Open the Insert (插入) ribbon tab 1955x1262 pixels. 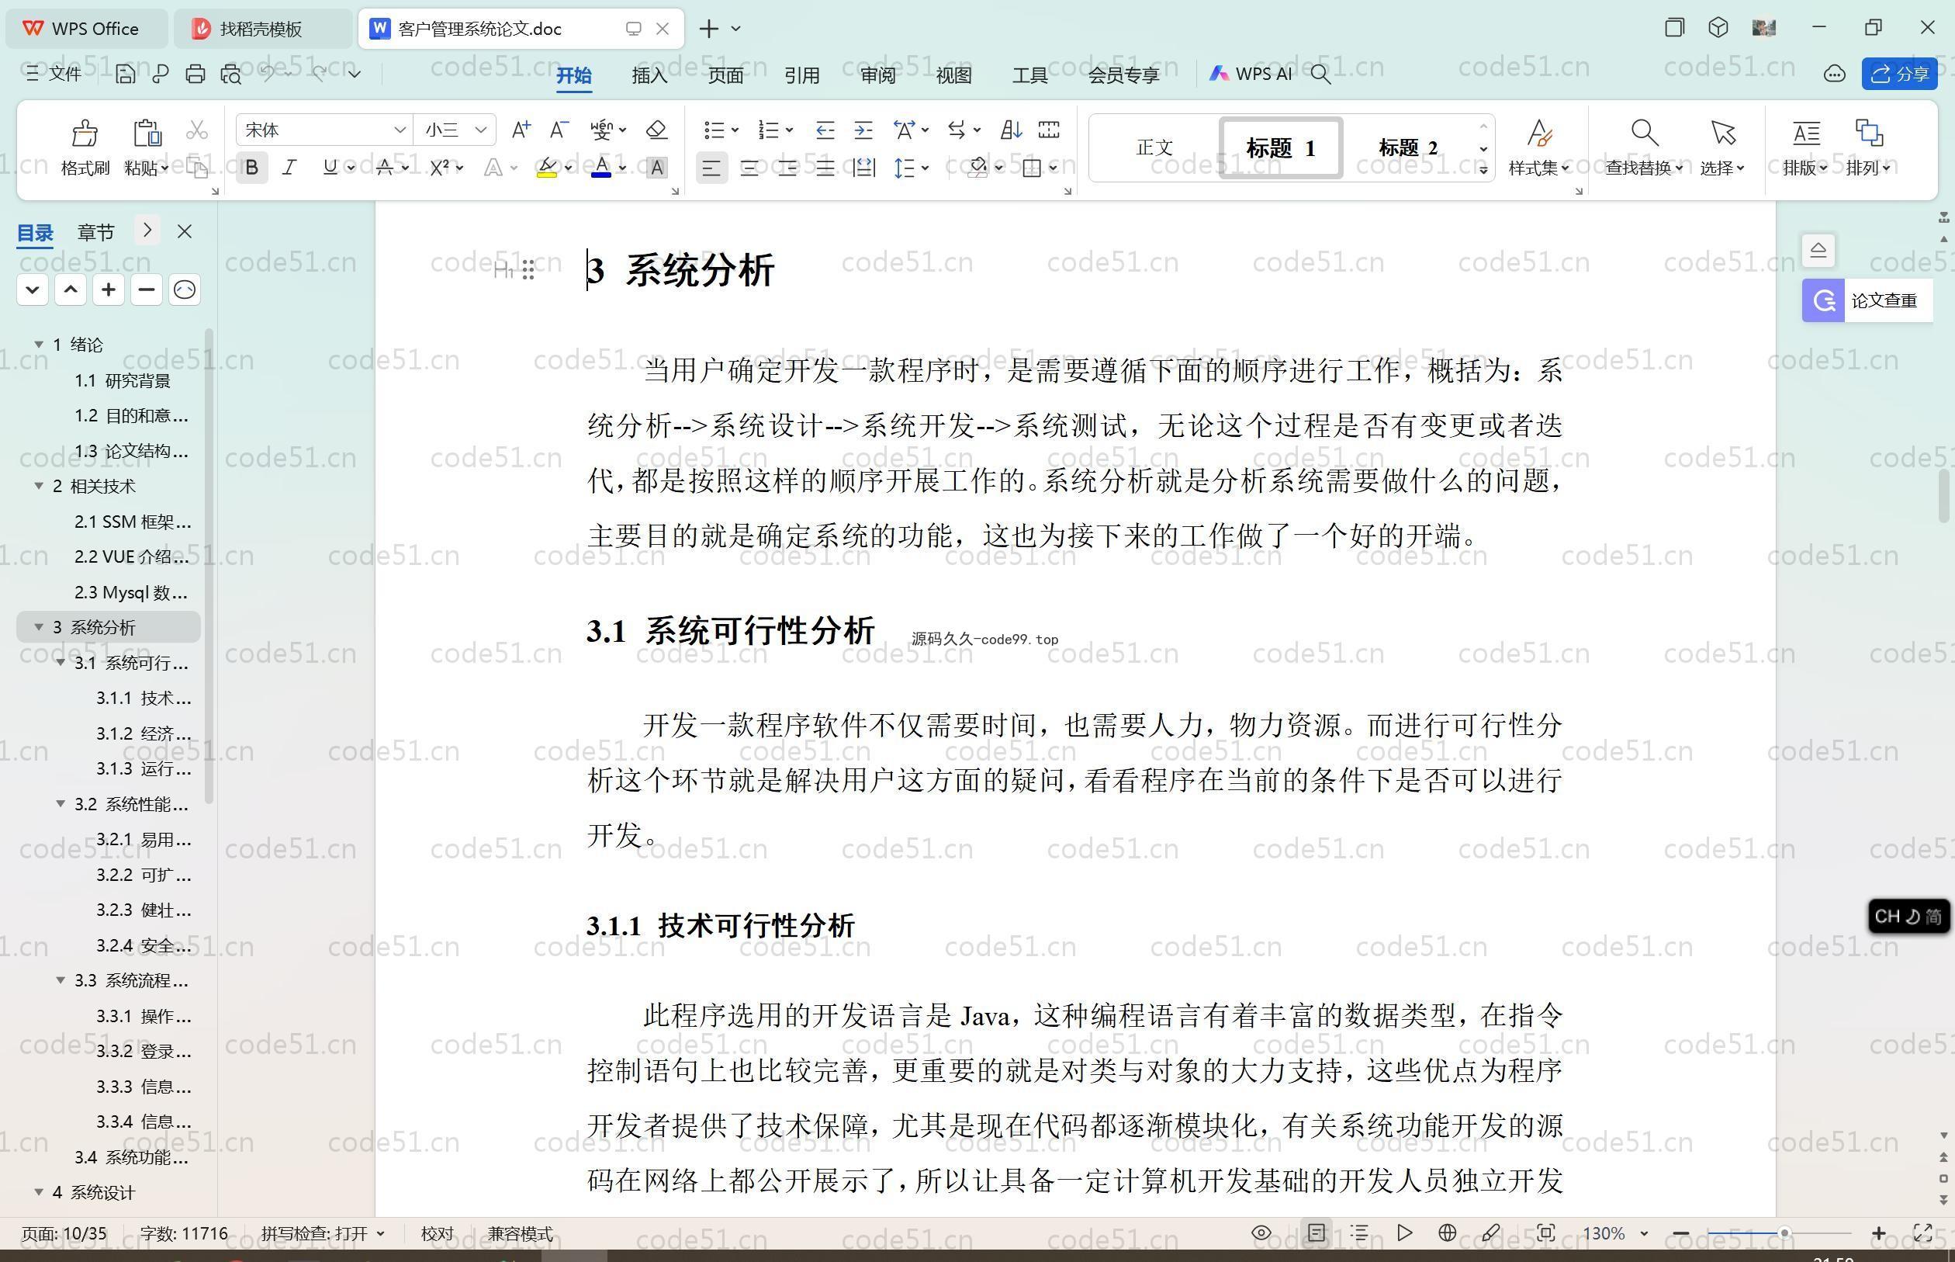pyautogui.click(x=649, y=75)
